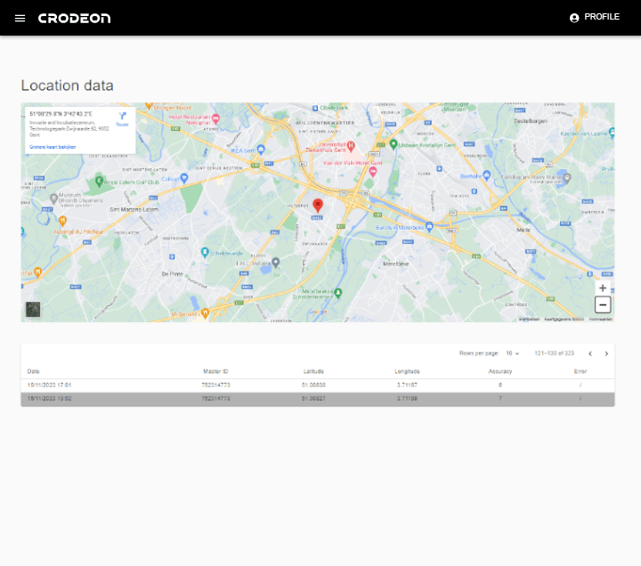Click IKEA Gent marker on map
641x566 pixels.
[261, 149]
